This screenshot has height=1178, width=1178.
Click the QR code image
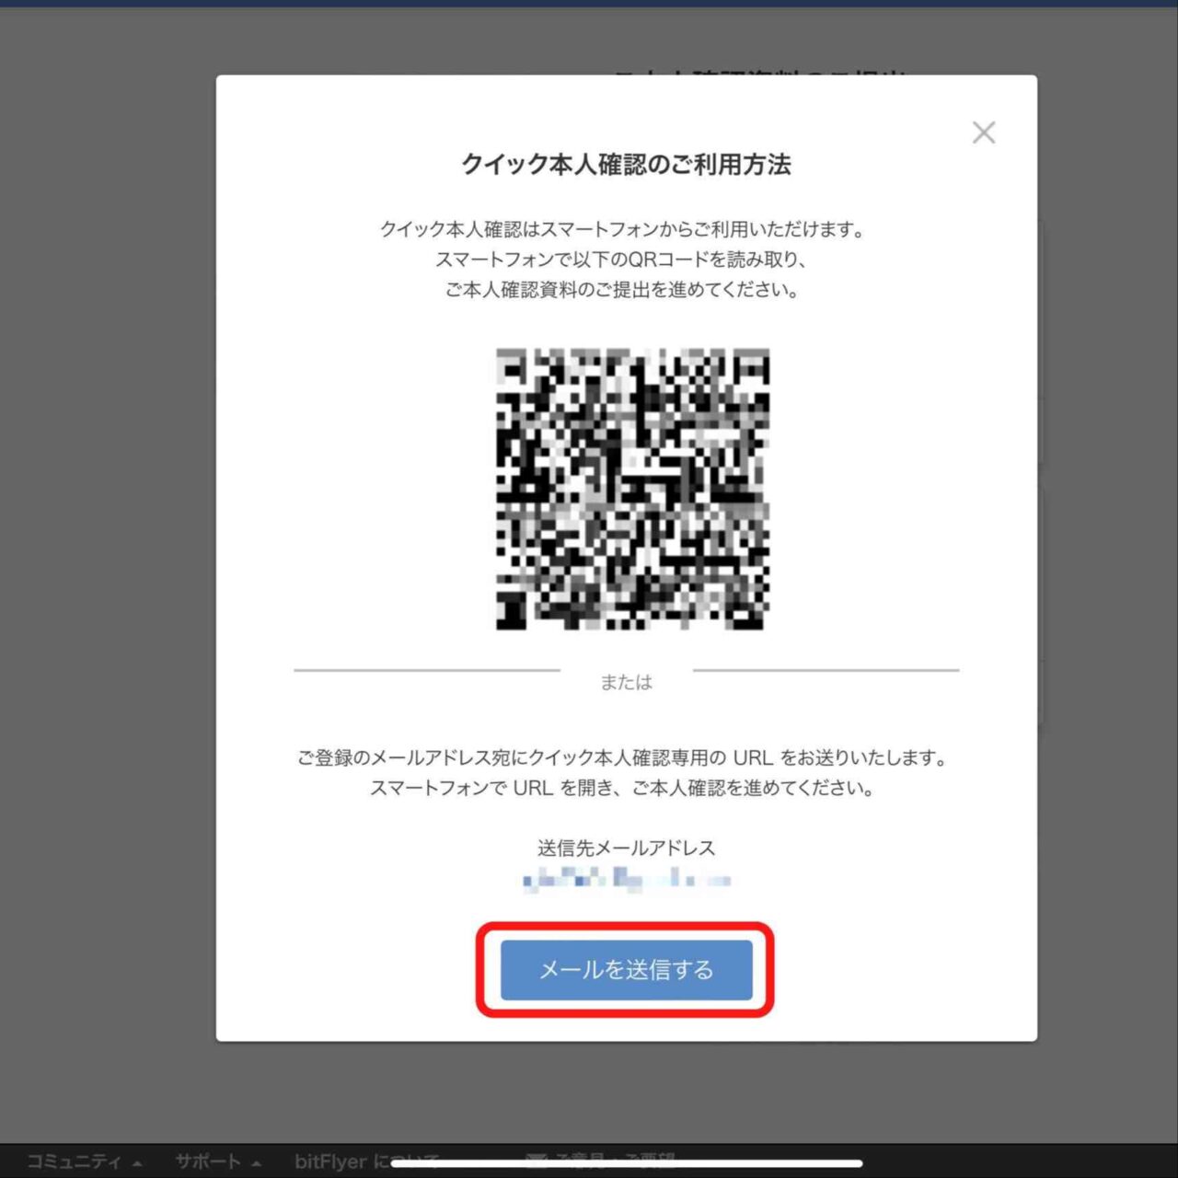pos(632,489)
